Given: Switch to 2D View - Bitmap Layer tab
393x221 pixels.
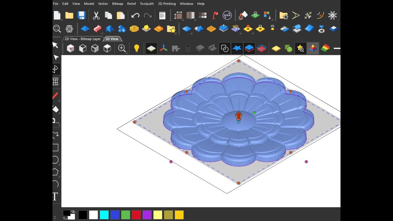Looking at the screenshot, I should click(83, 39).
